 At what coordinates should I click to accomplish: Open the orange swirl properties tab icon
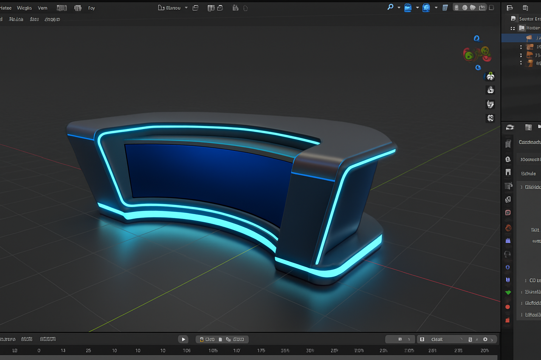[x=508, y=228]
